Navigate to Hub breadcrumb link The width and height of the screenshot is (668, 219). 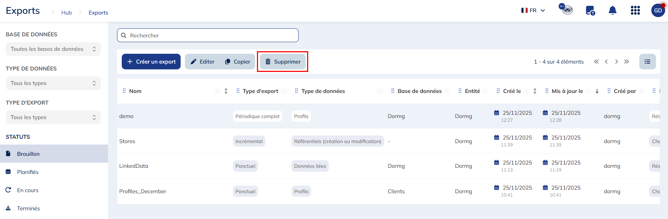coord(67,13)
